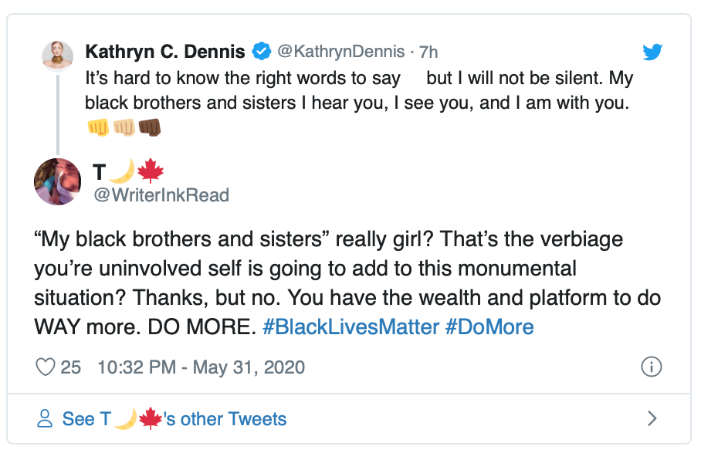Open the @KathrynDennis handle
This screenshot has width=701, height=460.
coord(340,52)
